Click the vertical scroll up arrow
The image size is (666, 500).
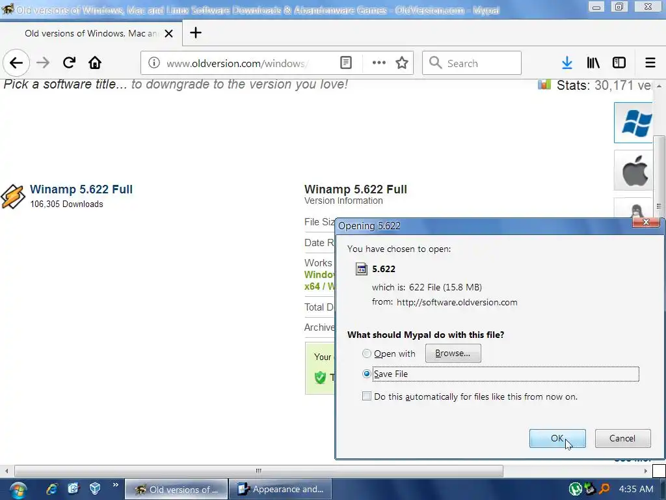pyautogui.click(x=659, y=86)
